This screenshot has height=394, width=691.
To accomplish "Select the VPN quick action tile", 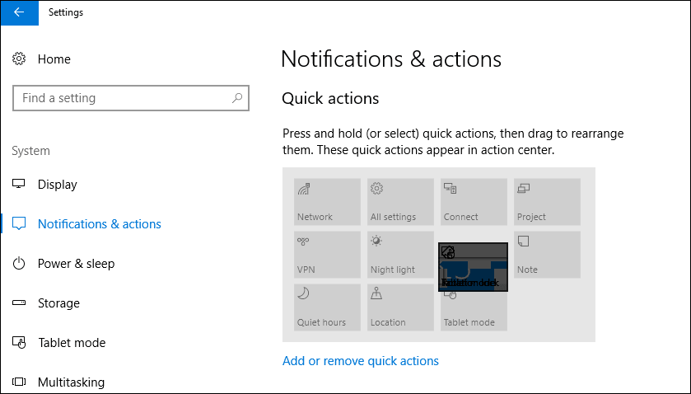I will pyautogui.click(x=328, y=255).
